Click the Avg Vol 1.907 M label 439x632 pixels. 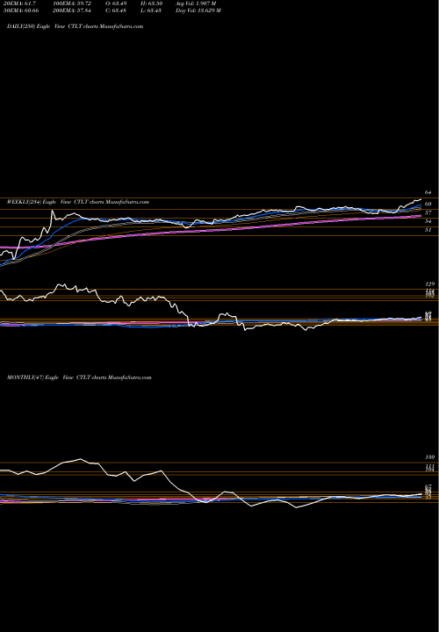point(196,4)
